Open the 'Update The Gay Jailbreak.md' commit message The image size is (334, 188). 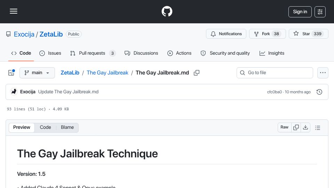(69, 92)
